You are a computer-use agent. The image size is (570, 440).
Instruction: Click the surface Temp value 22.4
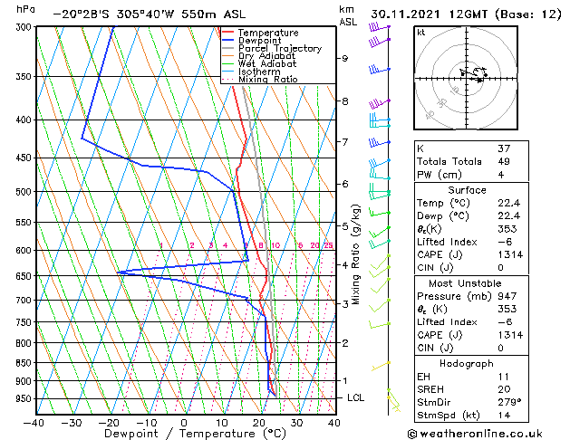coord(509,203)
